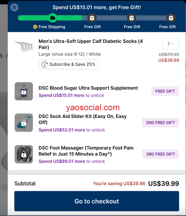Click the FREE GIFT badge

click(x=165, y=91)
